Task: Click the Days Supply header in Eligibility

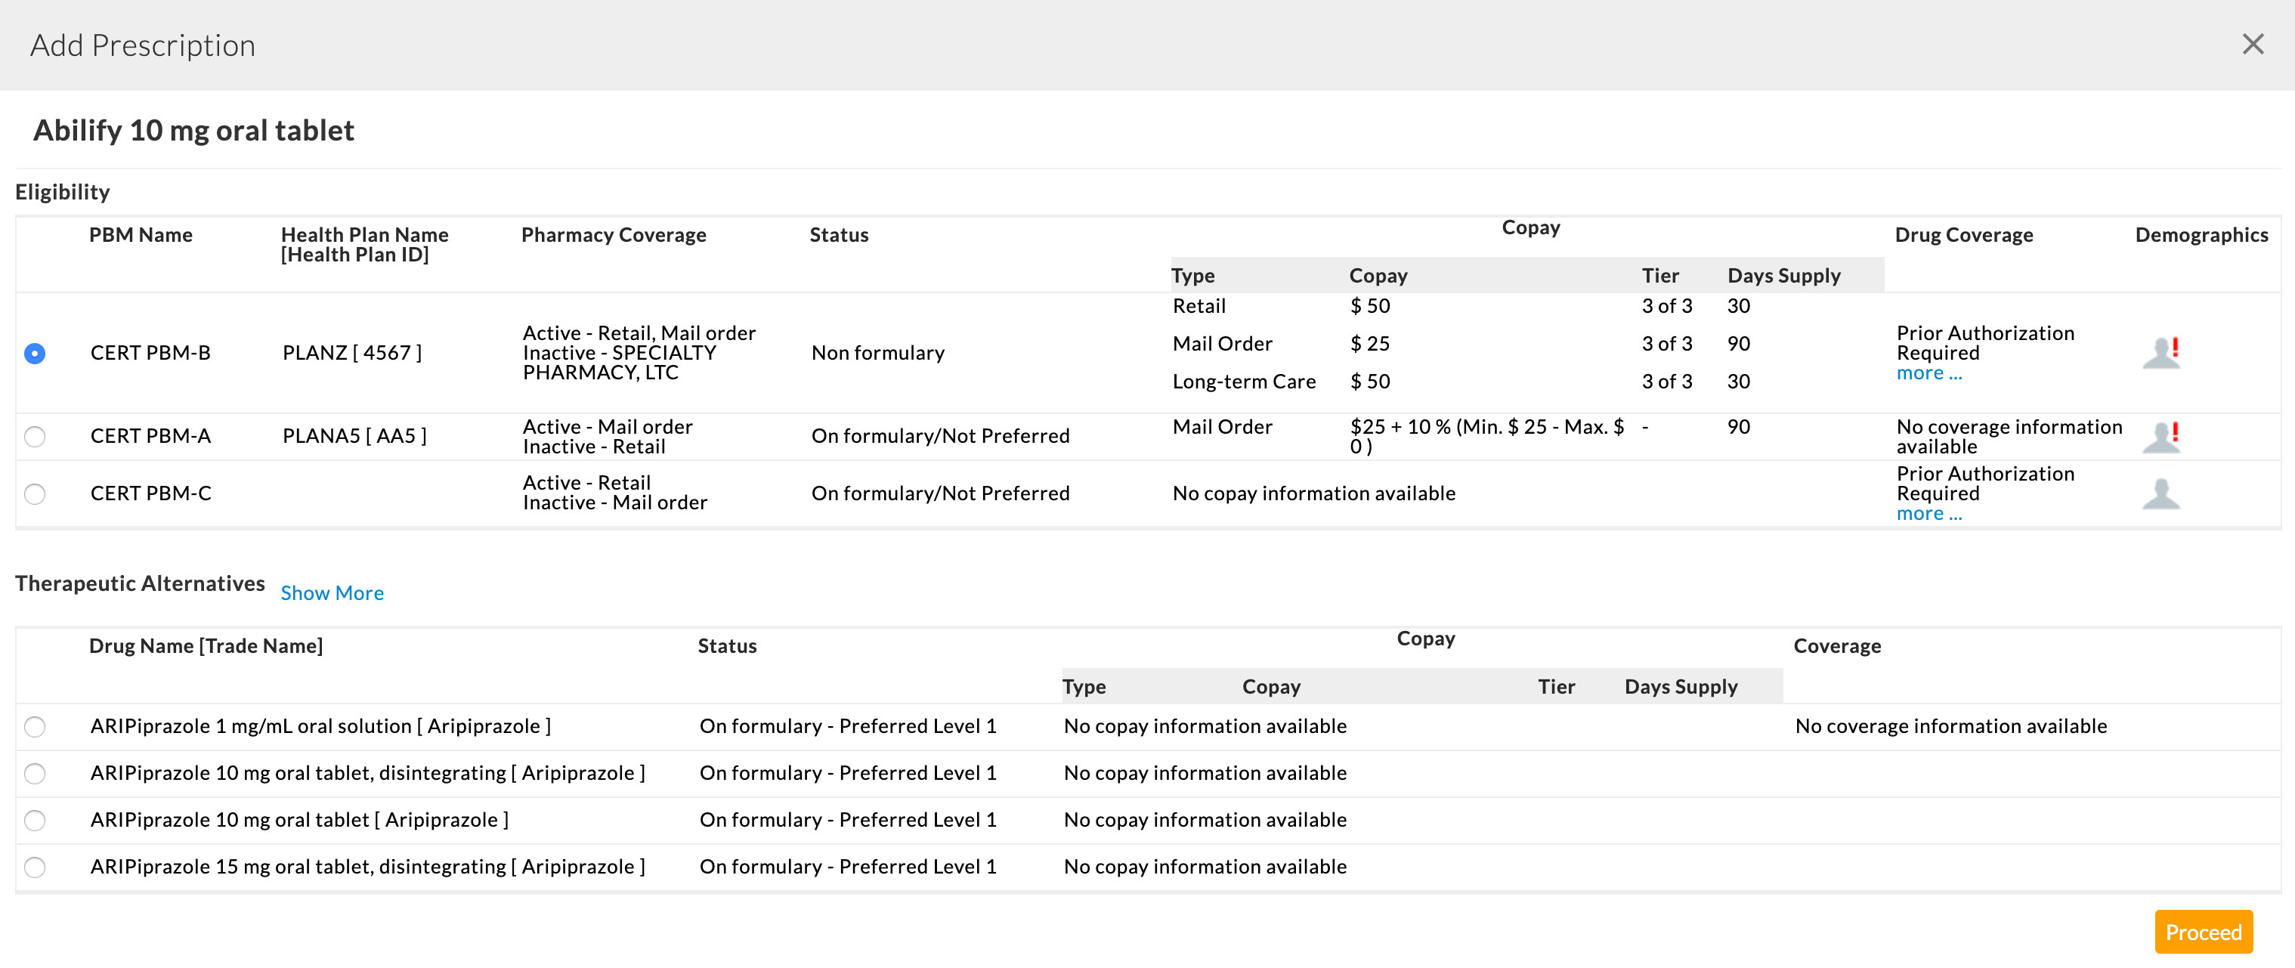Action: coord(1783,276)
